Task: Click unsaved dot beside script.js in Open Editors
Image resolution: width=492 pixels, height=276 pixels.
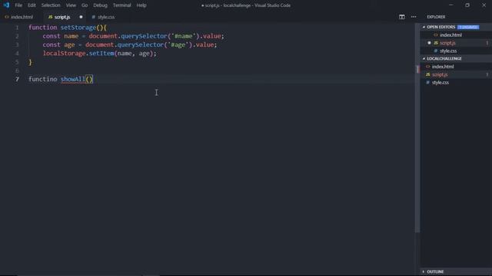Action: pyautogui.click(x=429, y=43)
